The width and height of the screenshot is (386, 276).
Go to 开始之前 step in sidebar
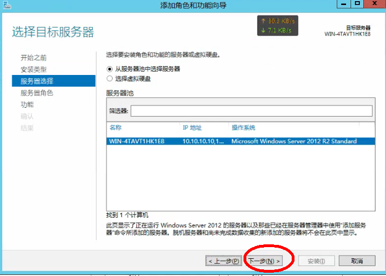click(33, 58)
